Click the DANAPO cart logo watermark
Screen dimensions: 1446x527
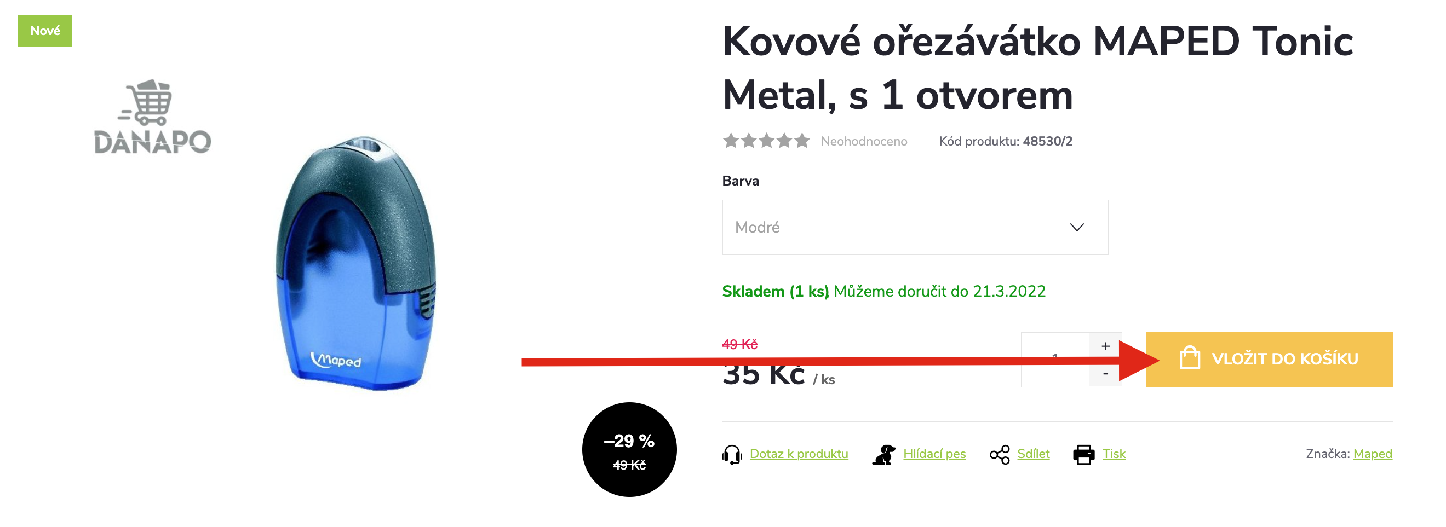coord(152,117)
